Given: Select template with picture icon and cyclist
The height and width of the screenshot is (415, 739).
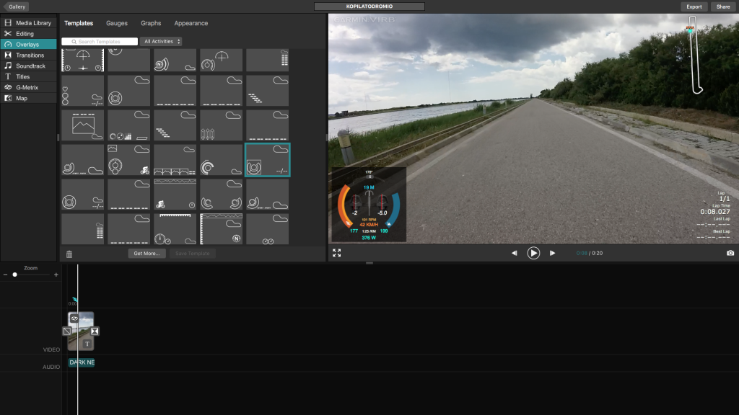Looking at the screenshot, I should tap(128, 160).
